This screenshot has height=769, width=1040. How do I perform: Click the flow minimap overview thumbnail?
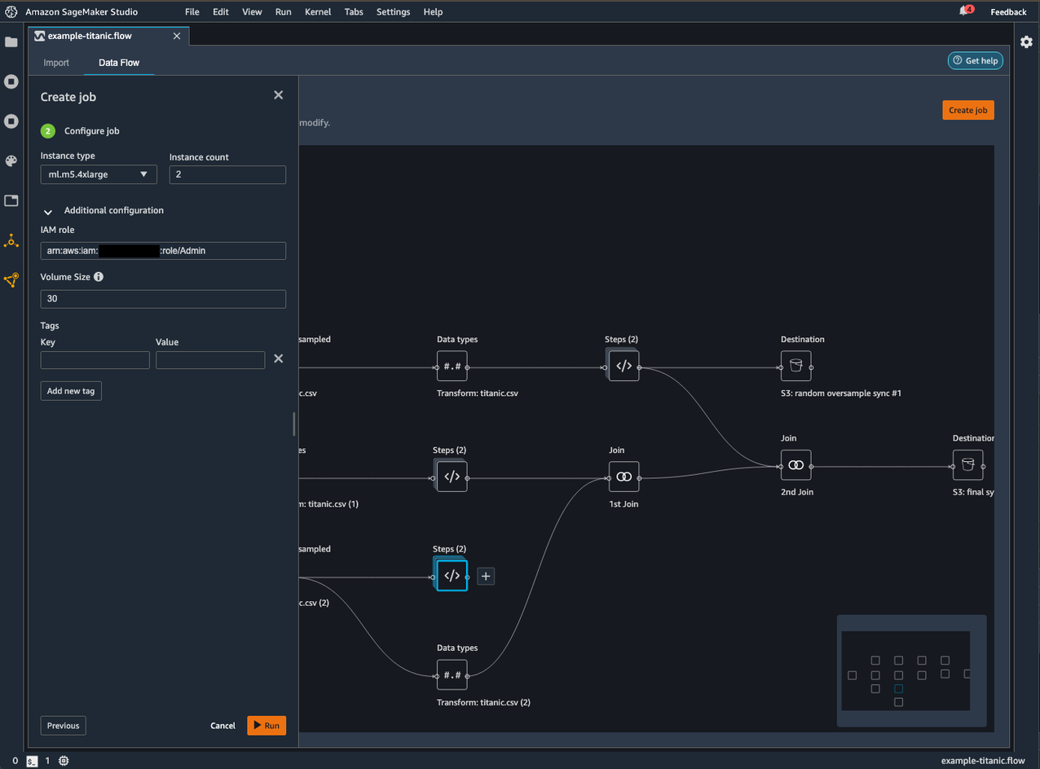(906, 670)
